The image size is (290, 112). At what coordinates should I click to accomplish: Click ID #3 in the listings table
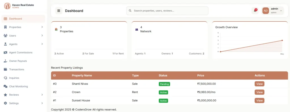[55, 84]
